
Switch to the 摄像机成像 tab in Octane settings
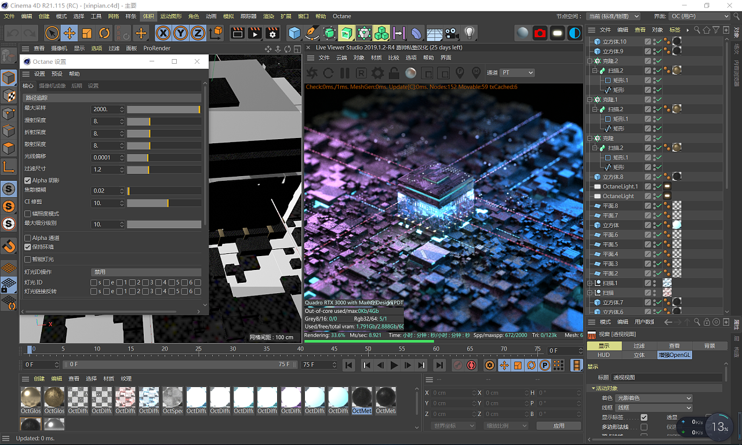tap(52, 86)
